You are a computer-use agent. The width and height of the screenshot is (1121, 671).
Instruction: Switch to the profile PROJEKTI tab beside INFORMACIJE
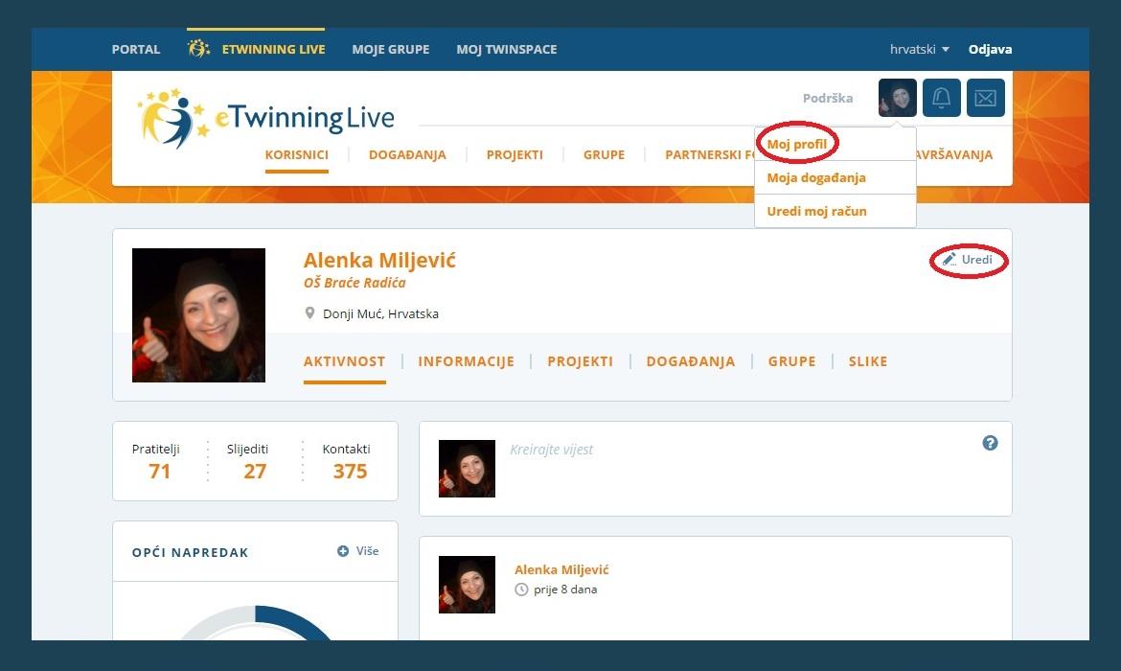580,361
